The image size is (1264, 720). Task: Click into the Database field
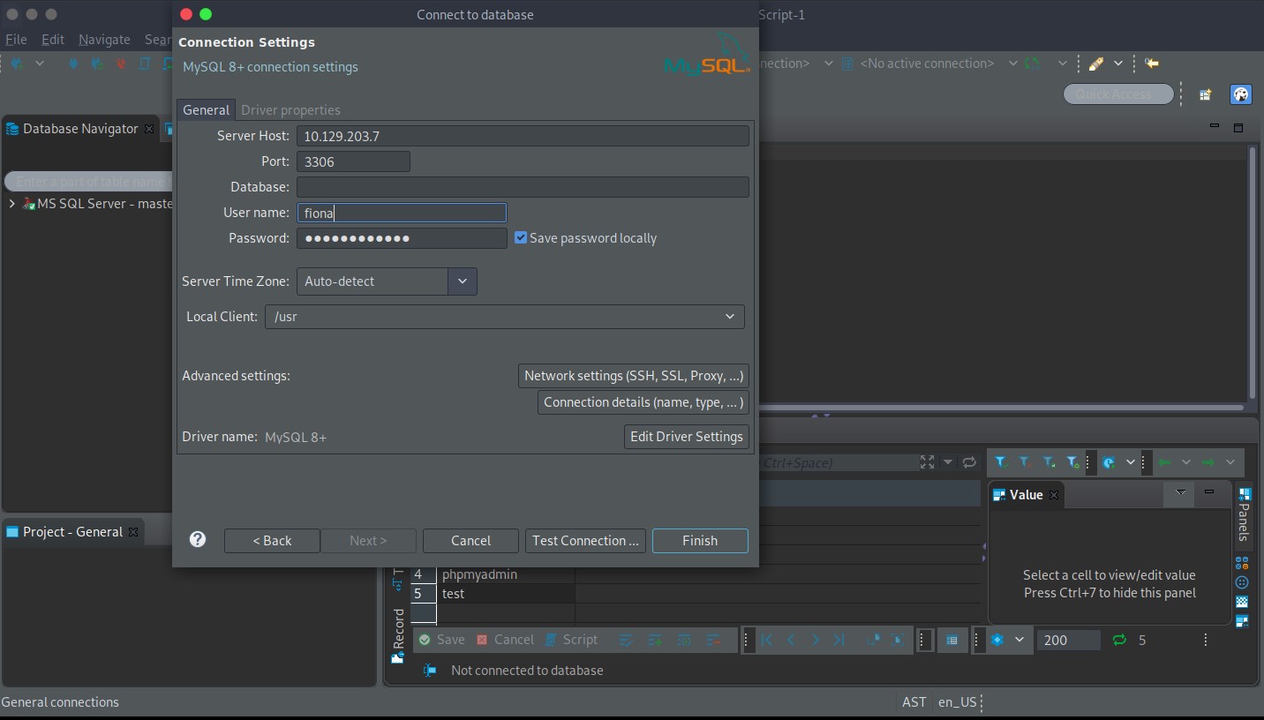(x=523, y=187)
